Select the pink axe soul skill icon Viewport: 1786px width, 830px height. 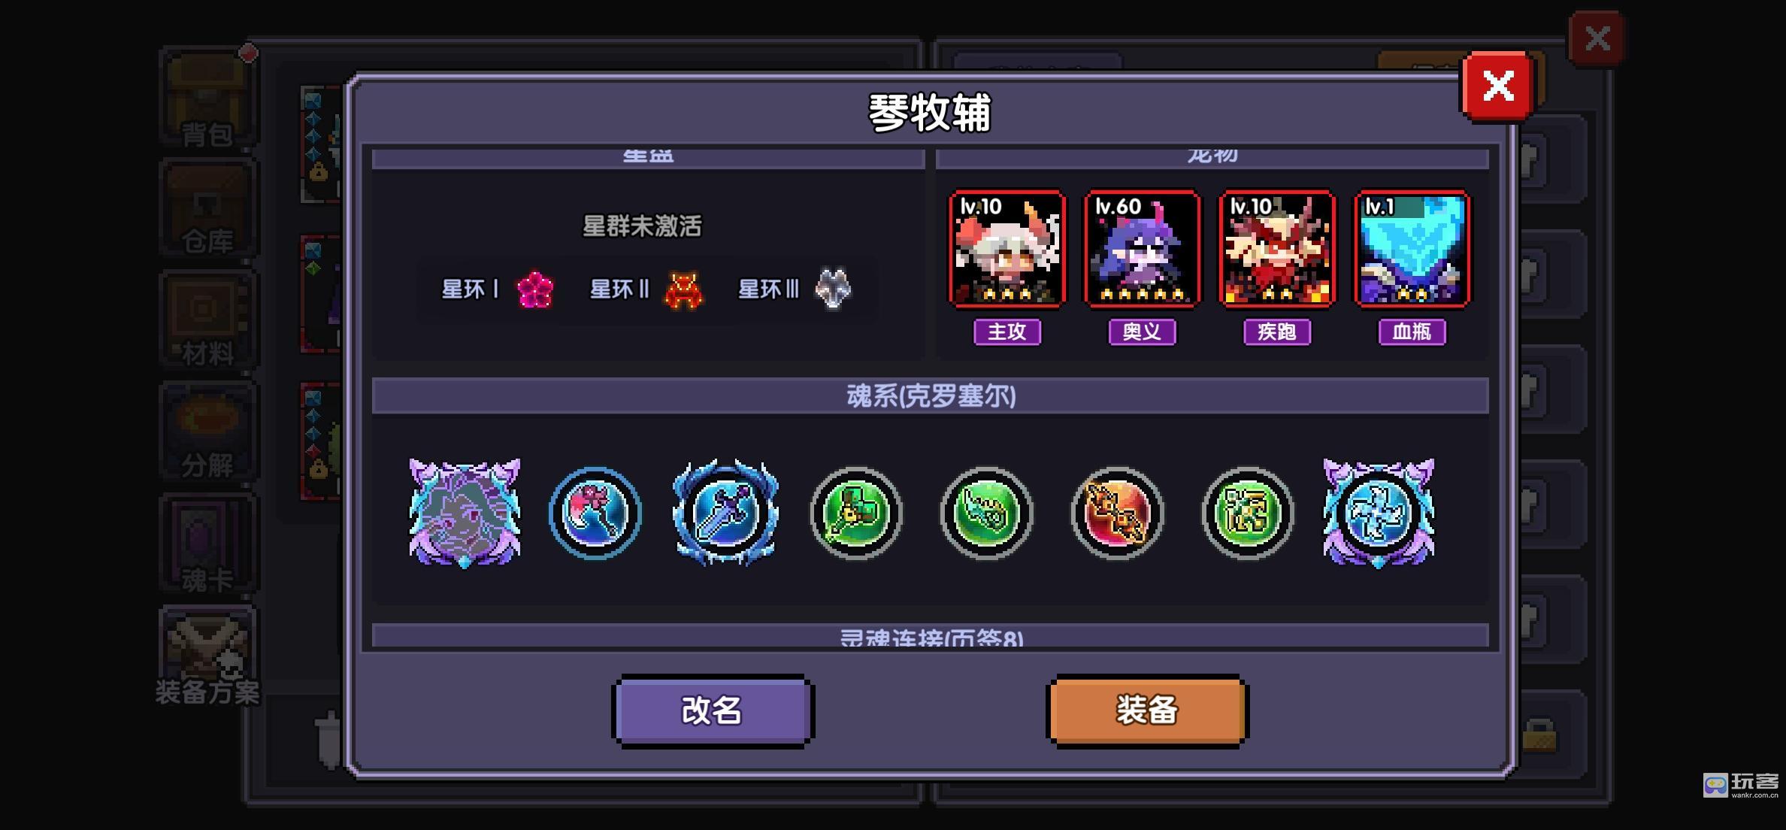click(x=595, y=513)
